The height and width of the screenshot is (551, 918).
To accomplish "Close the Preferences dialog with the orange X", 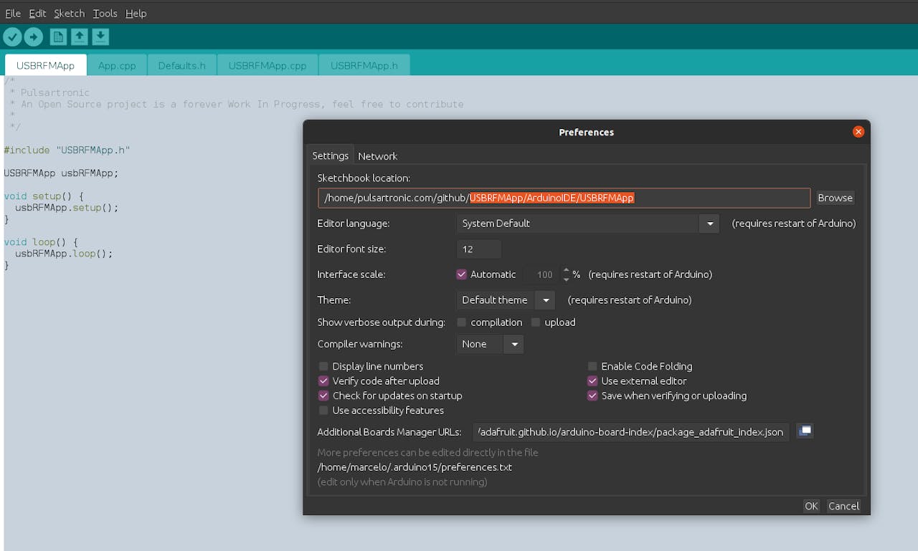I will [858, 132].
